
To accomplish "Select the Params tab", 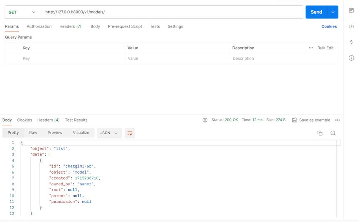I will (12, 26).
